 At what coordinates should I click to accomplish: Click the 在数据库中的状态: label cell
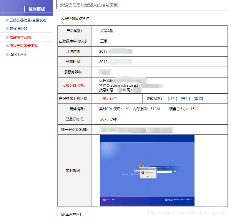[75, 41]
